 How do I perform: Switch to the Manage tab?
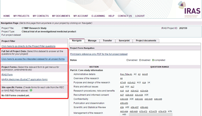(92, 41)
